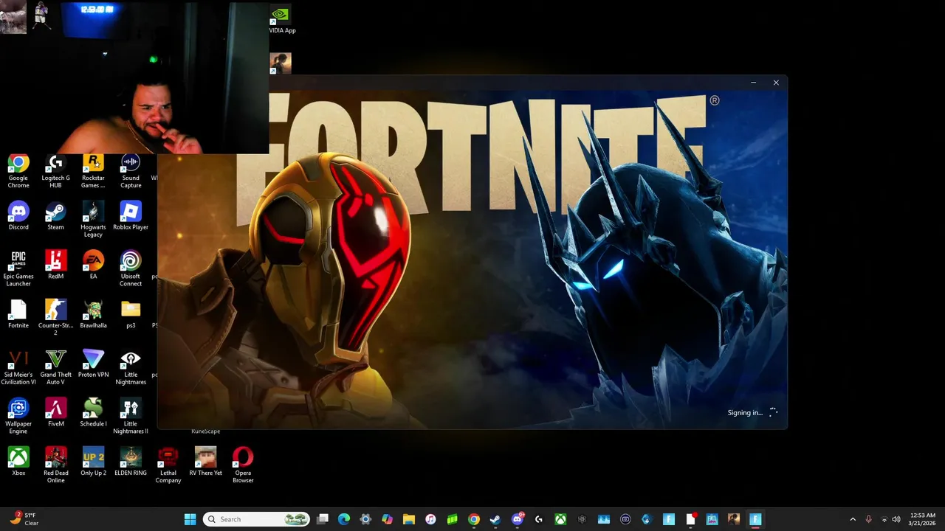Open the weather widget showing 51°F

coord(24,519)
